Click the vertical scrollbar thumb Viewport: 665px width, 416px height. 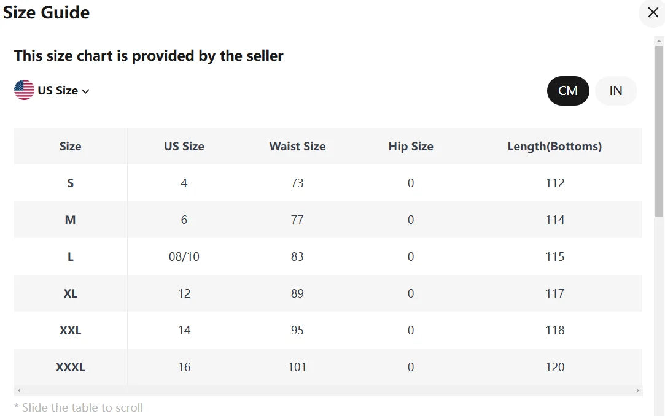(x=659, y=131)
